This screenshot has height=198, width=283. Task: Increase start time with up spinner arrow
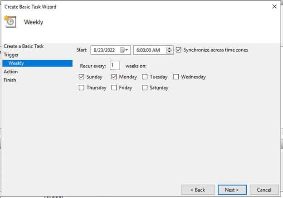[x=170, y=48]
